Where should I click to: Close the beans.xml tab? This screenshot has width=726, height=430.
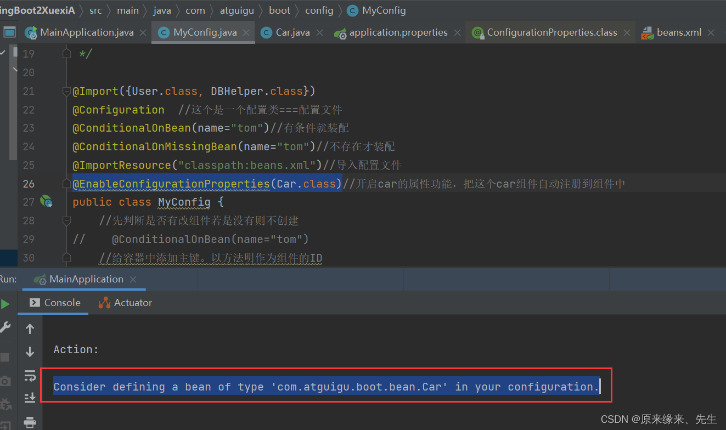711,33
